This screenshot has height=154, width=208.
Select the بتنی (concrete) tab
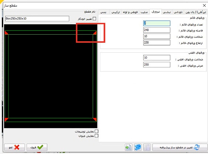pos(103,12)
